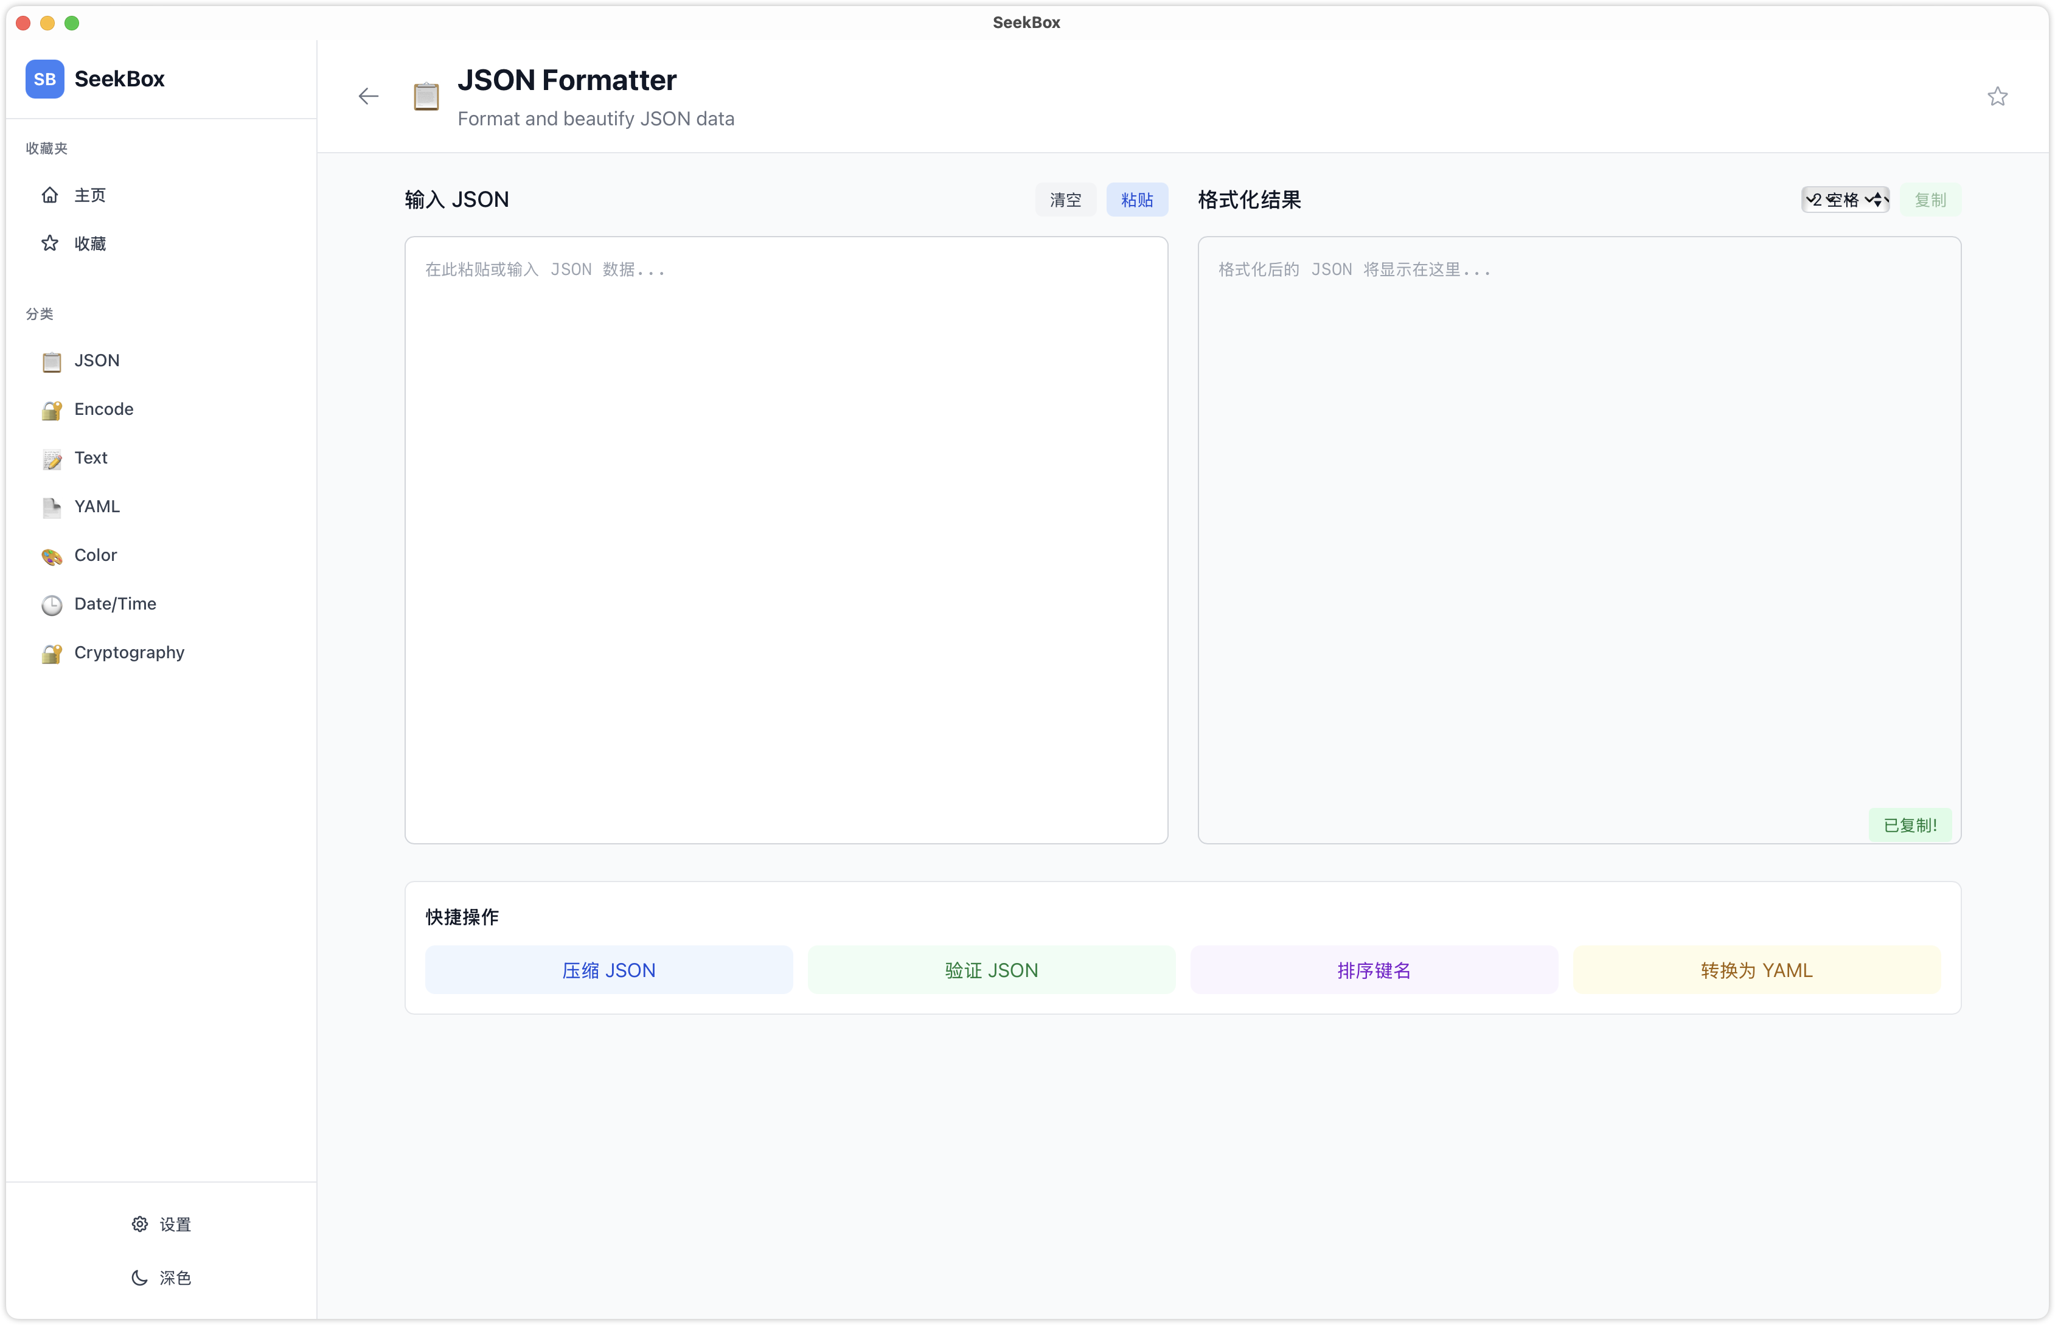Open the Encode category lock icon
This screenshot has width=2055, height=1325.
pos(52,409)
